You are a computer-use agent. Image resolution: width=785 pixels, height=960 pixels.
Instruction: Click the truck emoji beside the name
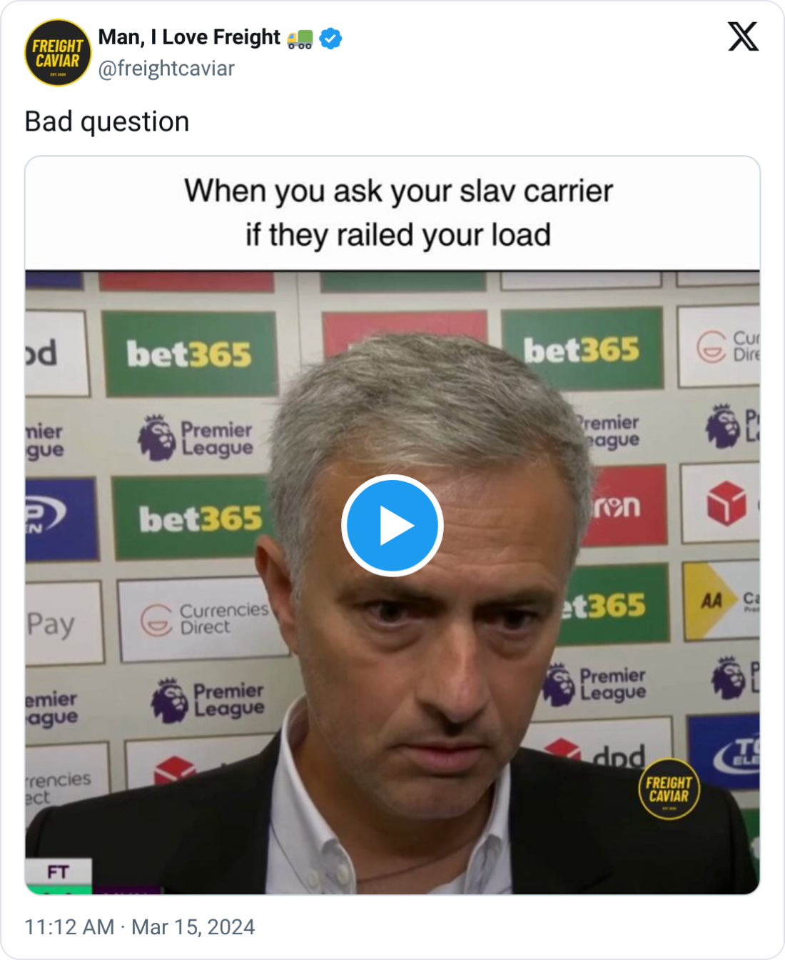[300, 39]
